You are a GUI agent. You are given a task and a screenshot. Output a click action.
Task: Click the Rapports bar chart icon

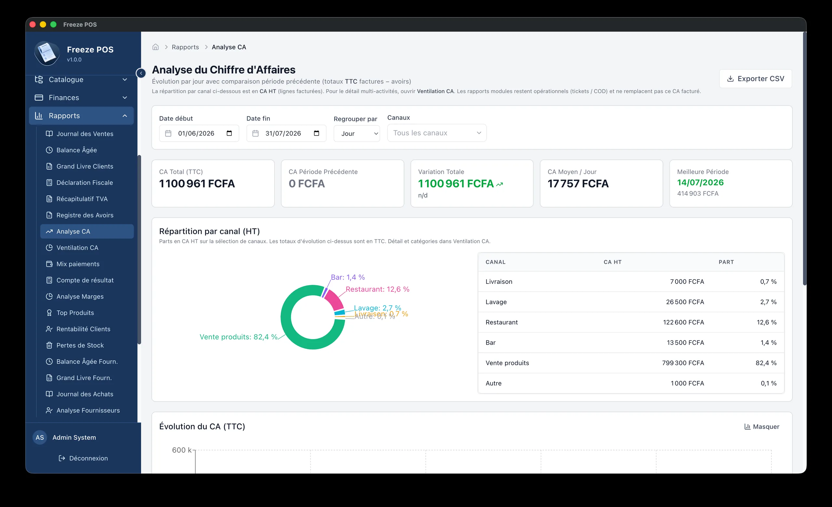click(x=39, y=116)
